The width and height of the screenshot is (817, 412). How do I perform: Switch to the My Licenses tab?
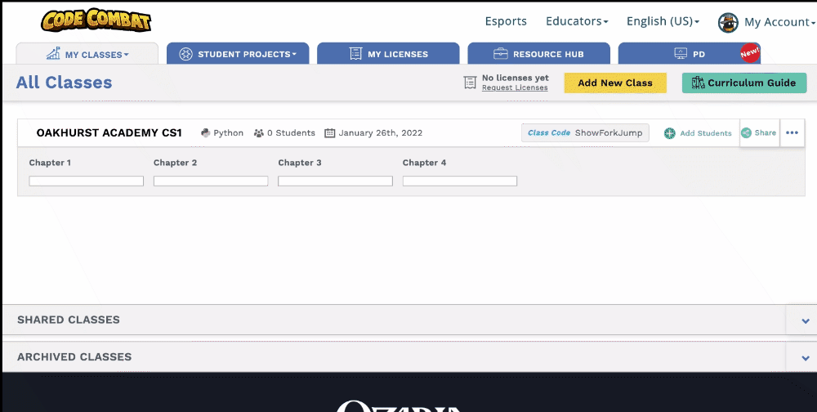[x=388, y=54]
